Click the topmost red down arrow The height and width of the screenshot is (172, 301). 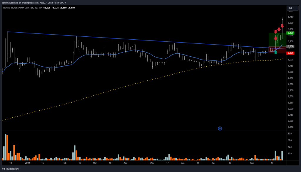[x=282, y=26]
